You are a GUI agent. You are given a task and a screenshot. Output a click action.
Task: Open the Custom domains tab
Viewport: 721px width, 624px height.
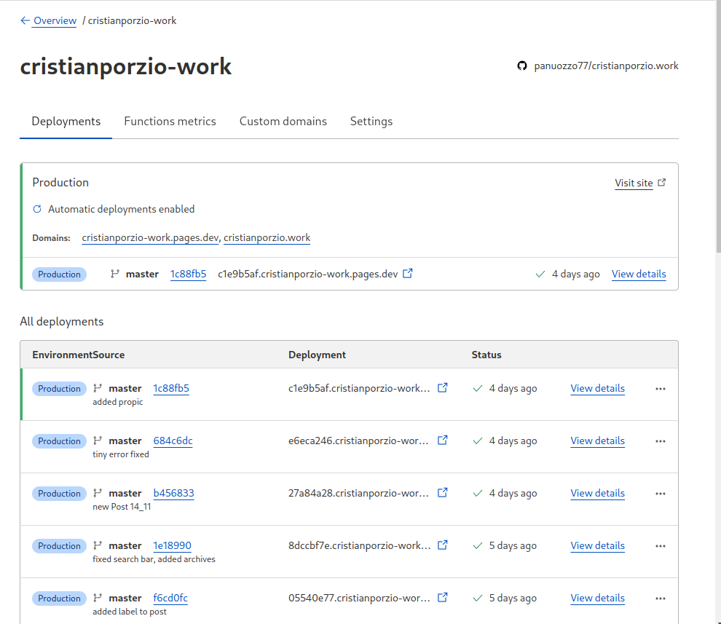pyautogui.click(x=283, y=121)
